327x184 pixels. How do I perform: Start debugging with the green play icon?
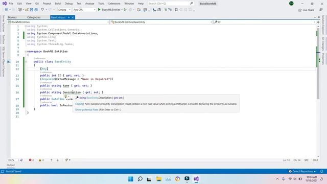[x=99, y=10]
